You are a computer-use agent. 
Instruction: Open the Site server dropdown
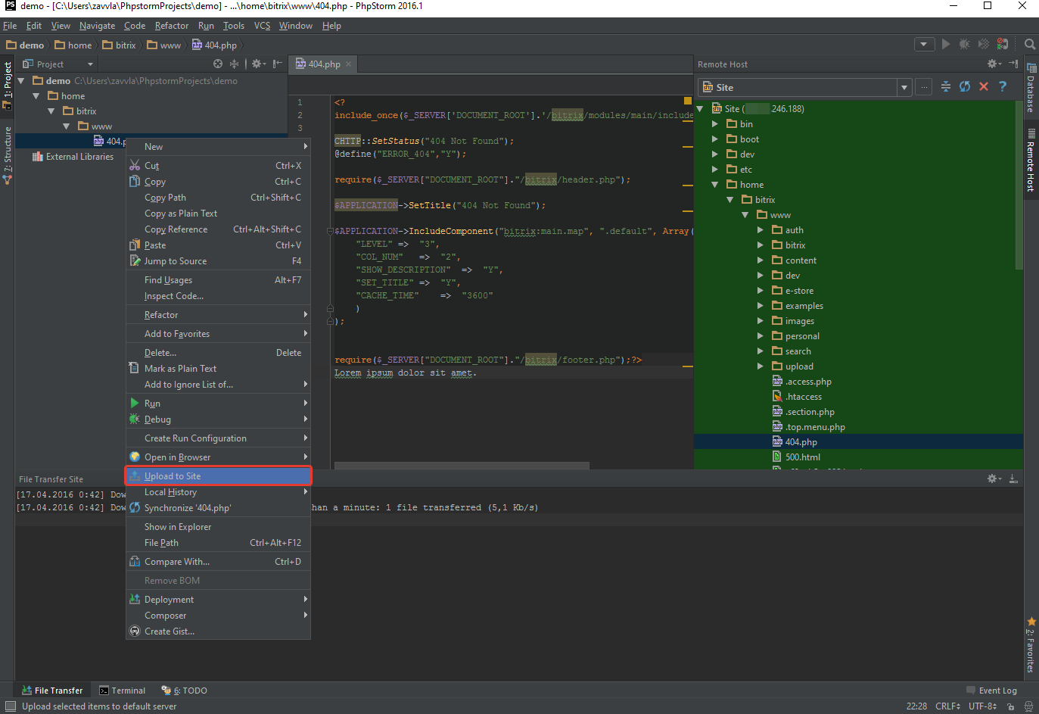pos(904,88)
